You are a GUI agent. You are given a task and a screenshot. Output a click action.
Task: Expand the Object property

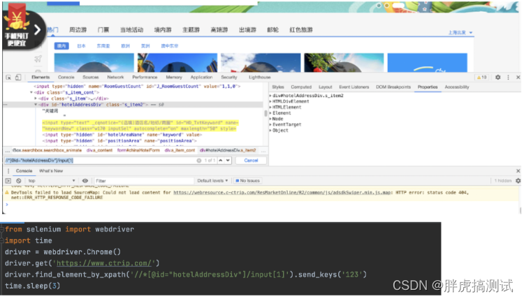(x=270, y=131)
